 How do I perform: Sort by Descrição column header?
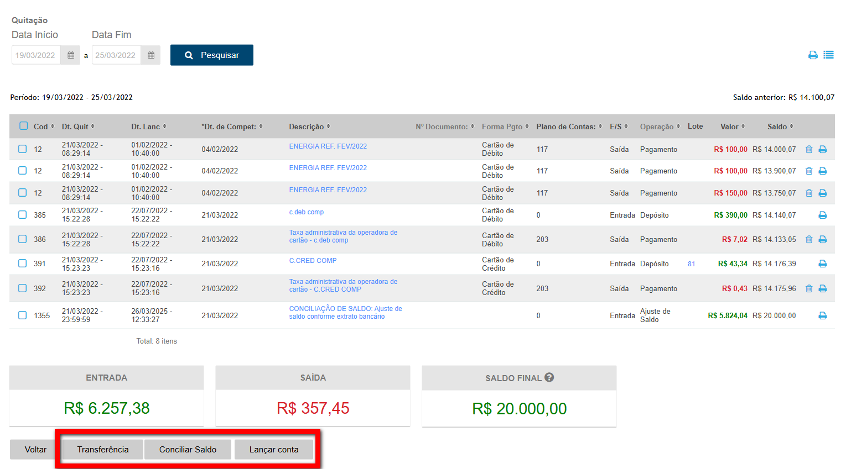click(x=309, y=127)
